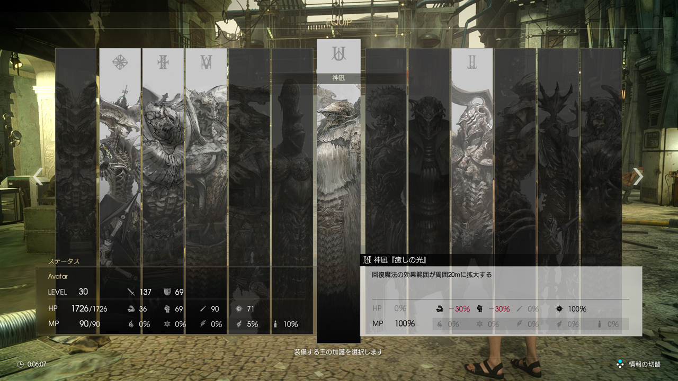Viewport: 678px width, 381px height.
Task: Click the resistance icon beside 5% in status
Action: tap(239, 324)
